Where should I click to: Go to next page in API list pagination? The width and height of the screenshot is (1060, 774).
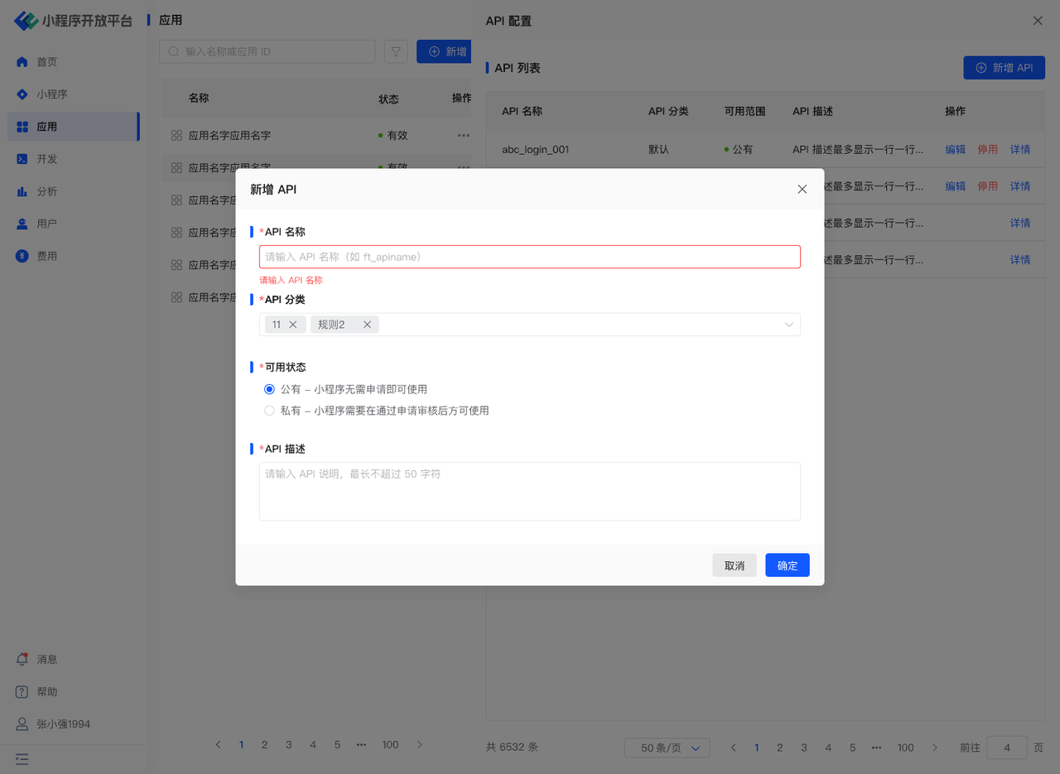click(x=935, y=748)
